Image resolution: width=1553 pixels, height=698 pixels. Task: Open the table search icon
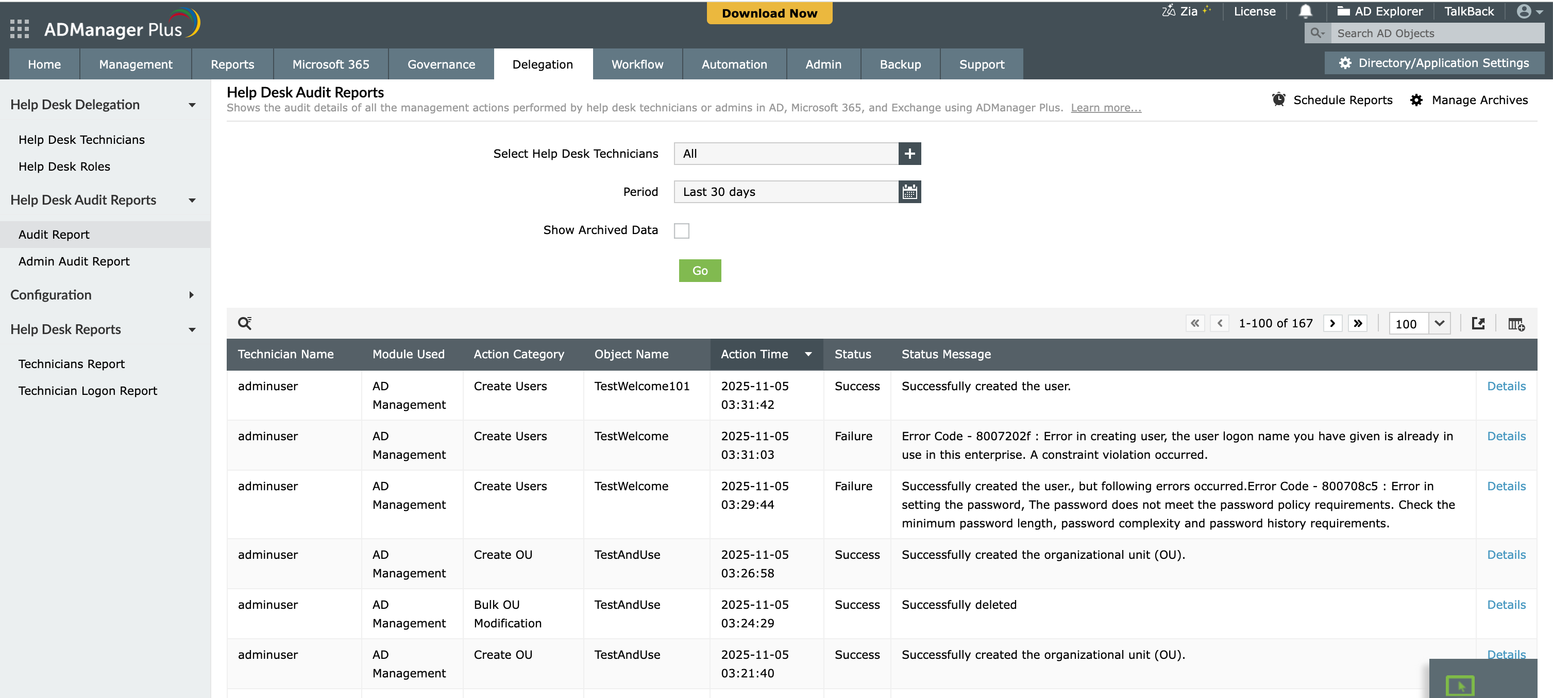coord(244,323)
